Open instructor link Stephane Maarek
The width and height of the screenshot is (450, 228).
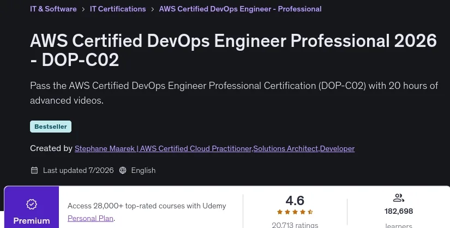[x=214, y=148]
